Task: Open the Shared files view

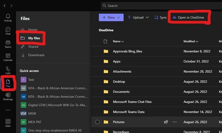Action: 33,47
